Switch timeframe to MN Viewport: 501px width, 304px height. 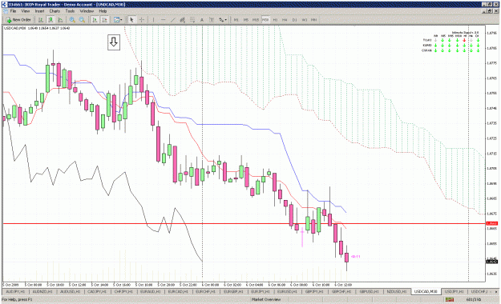click(x=313, y=20)
